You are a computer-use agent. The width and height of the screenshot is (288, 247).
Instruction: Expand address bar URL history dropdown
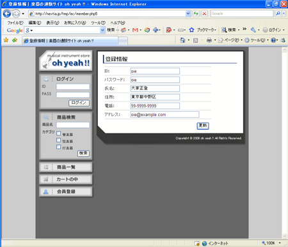coord(188,13)
